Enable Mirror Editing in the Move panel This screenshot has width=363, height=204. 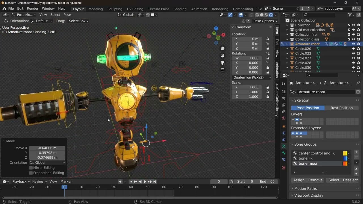[31, 168]
